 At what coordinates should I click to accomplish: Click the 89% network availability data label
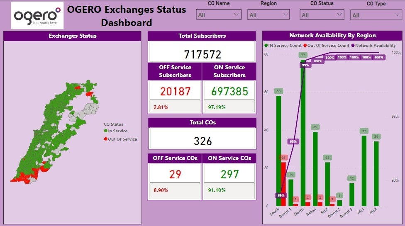pos(281,195)
